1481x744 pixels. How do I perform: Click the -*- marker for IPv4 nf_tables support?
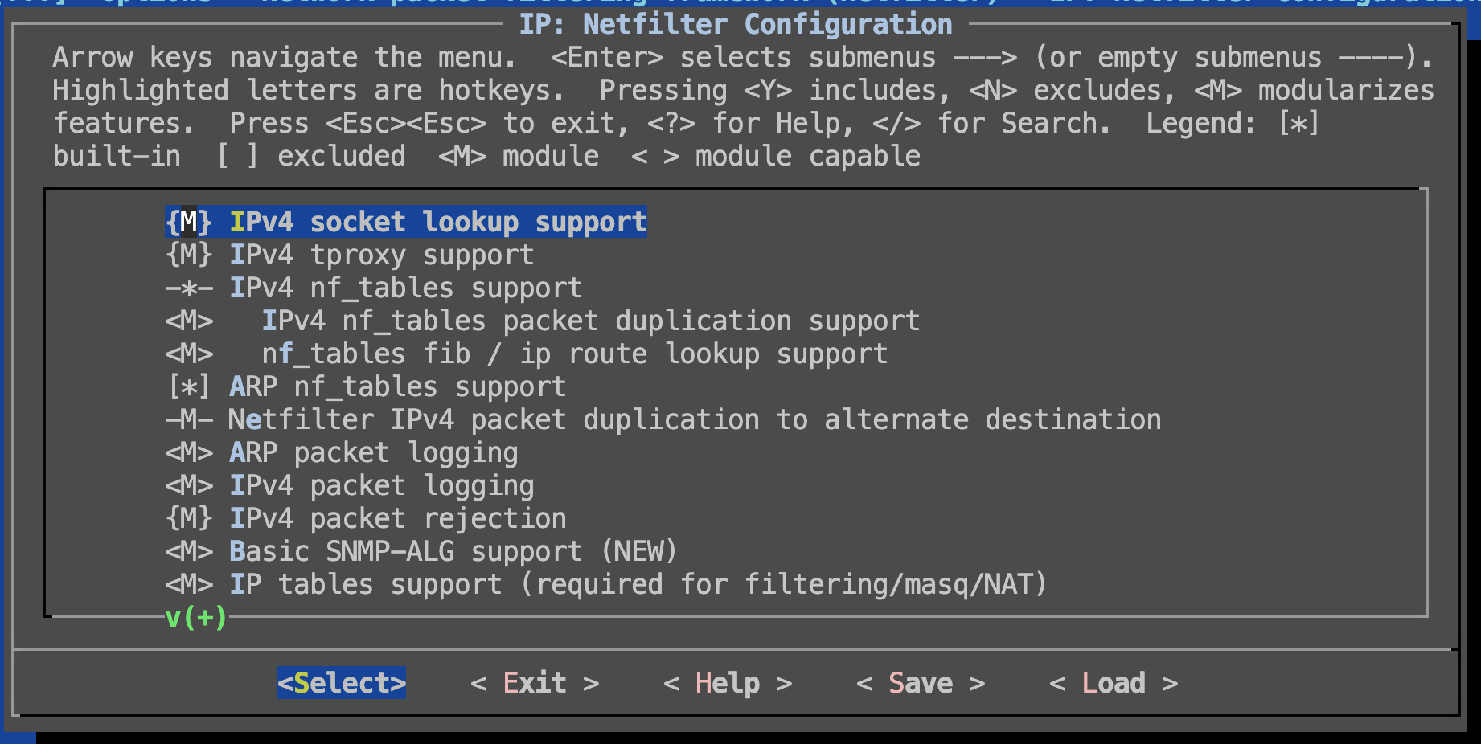[x=189, y=288]
